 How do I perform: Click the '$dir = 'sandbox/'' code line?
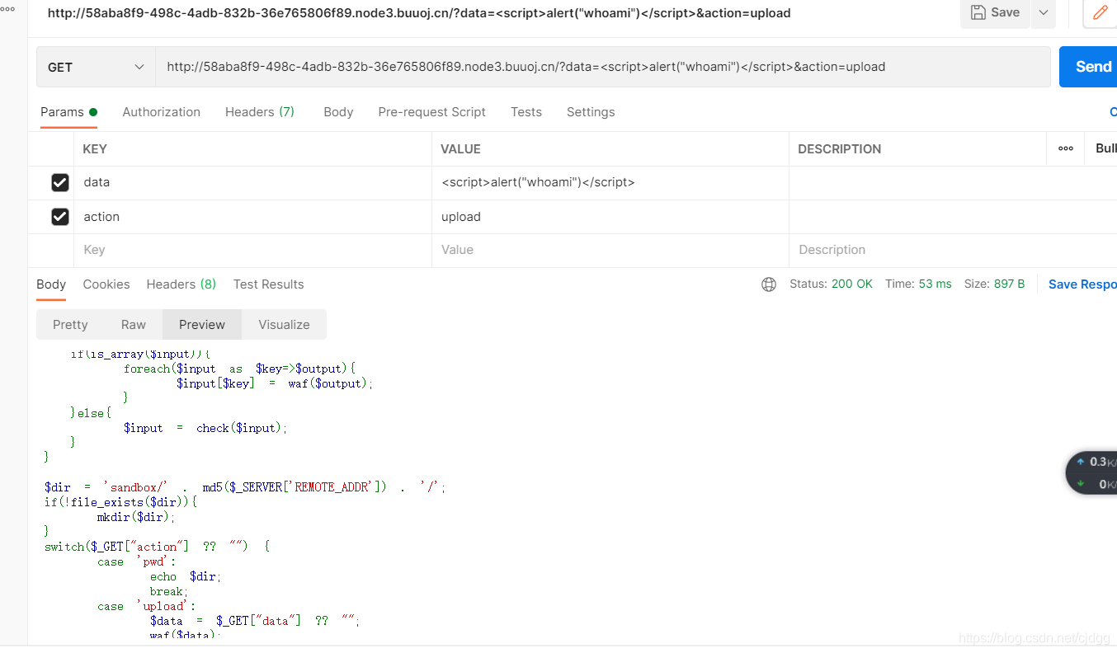[x=245, y=487]
